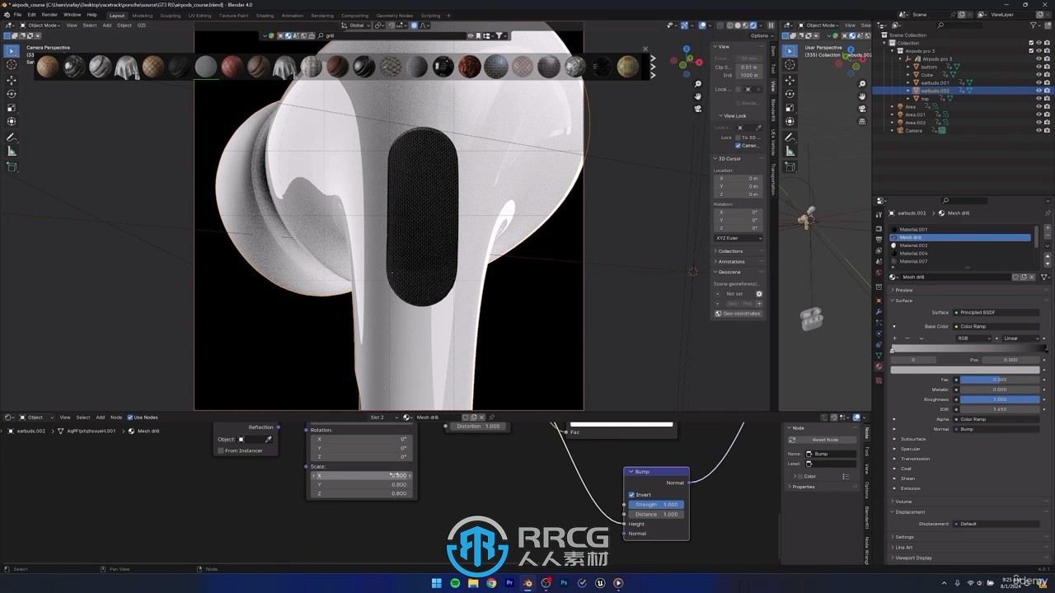The width and height of the screenshot is (1055, 593).
Task: Select the Scale tool in left toolbar
Action: pyautogui.click(x=12, y=108)
